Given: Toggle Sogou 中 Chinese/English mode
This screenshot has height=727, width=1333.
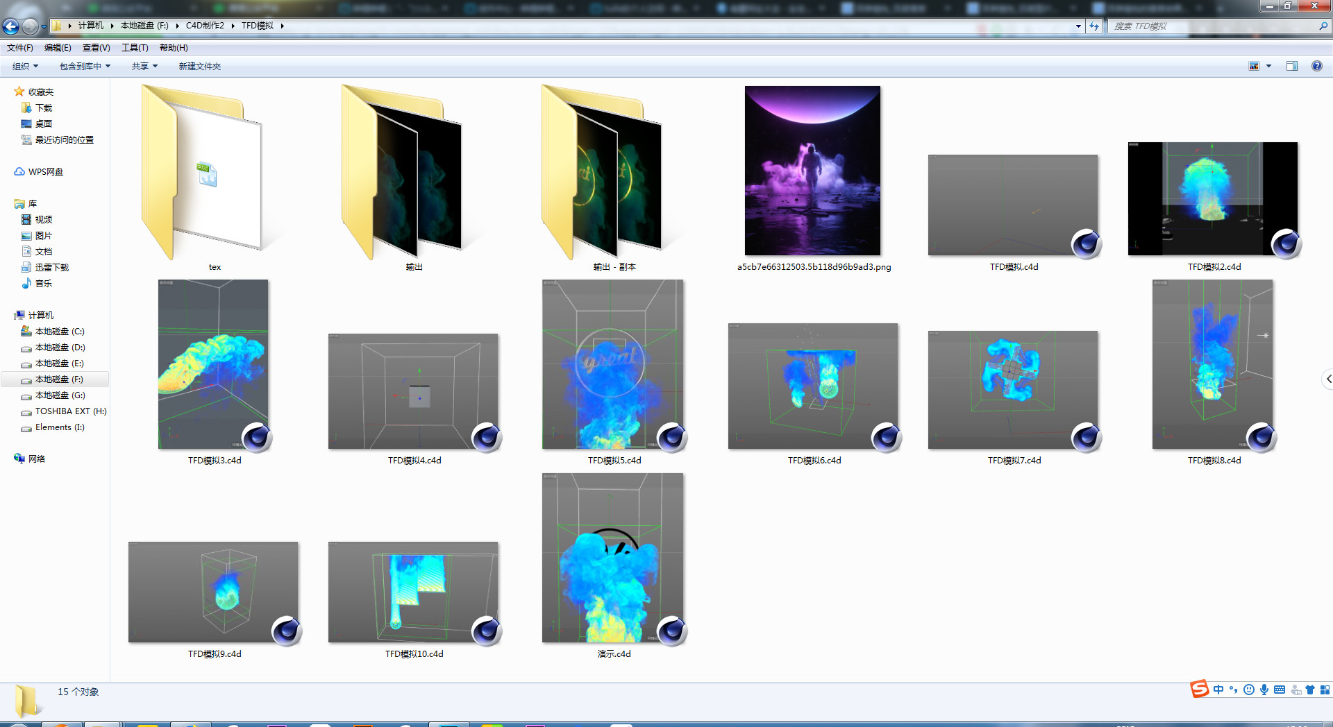Looking at the screenshot, I should coord(1218,690).
